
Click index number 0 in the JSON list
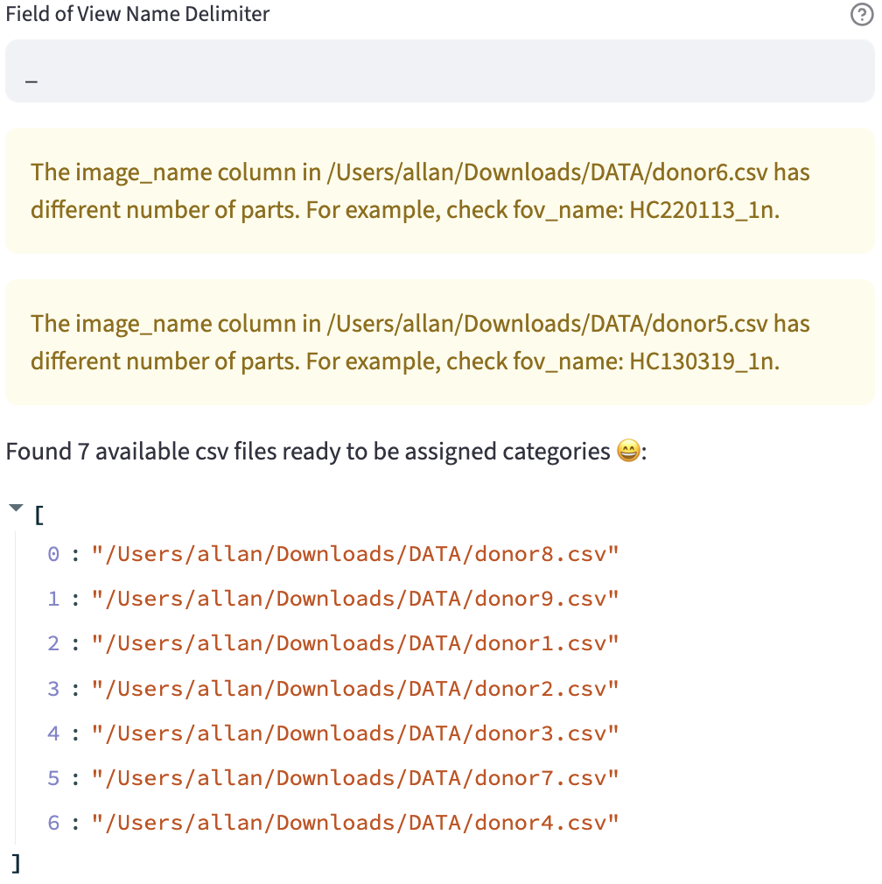pyautogui.click(x=53, y=554)
